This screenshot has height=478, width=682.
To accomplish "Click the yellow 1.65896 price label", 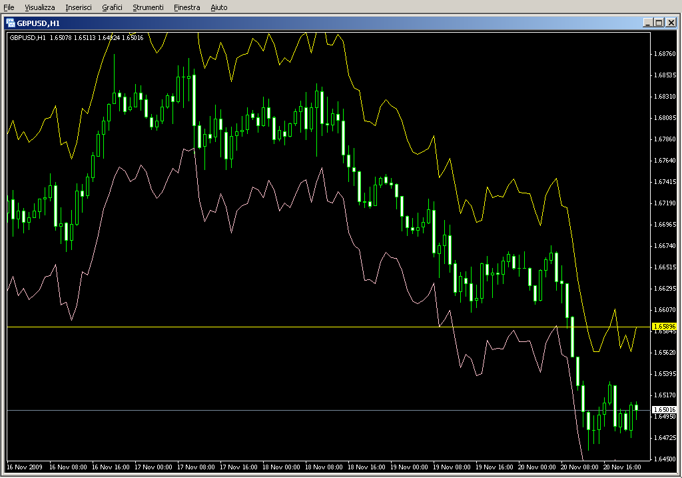I will click(664, 326).
